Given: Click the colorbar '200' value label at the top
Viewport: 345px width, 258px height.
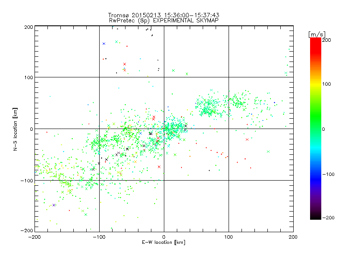Looking at the screenshot, I should (x=326, y=40).
